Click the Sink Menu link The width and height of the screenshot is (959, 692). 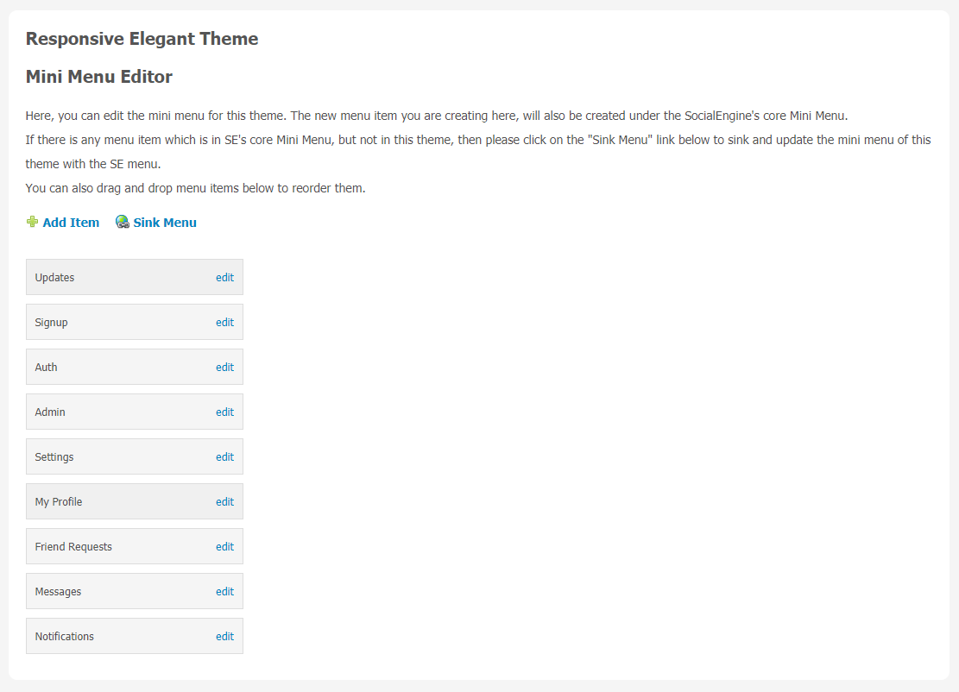[165, 223]
